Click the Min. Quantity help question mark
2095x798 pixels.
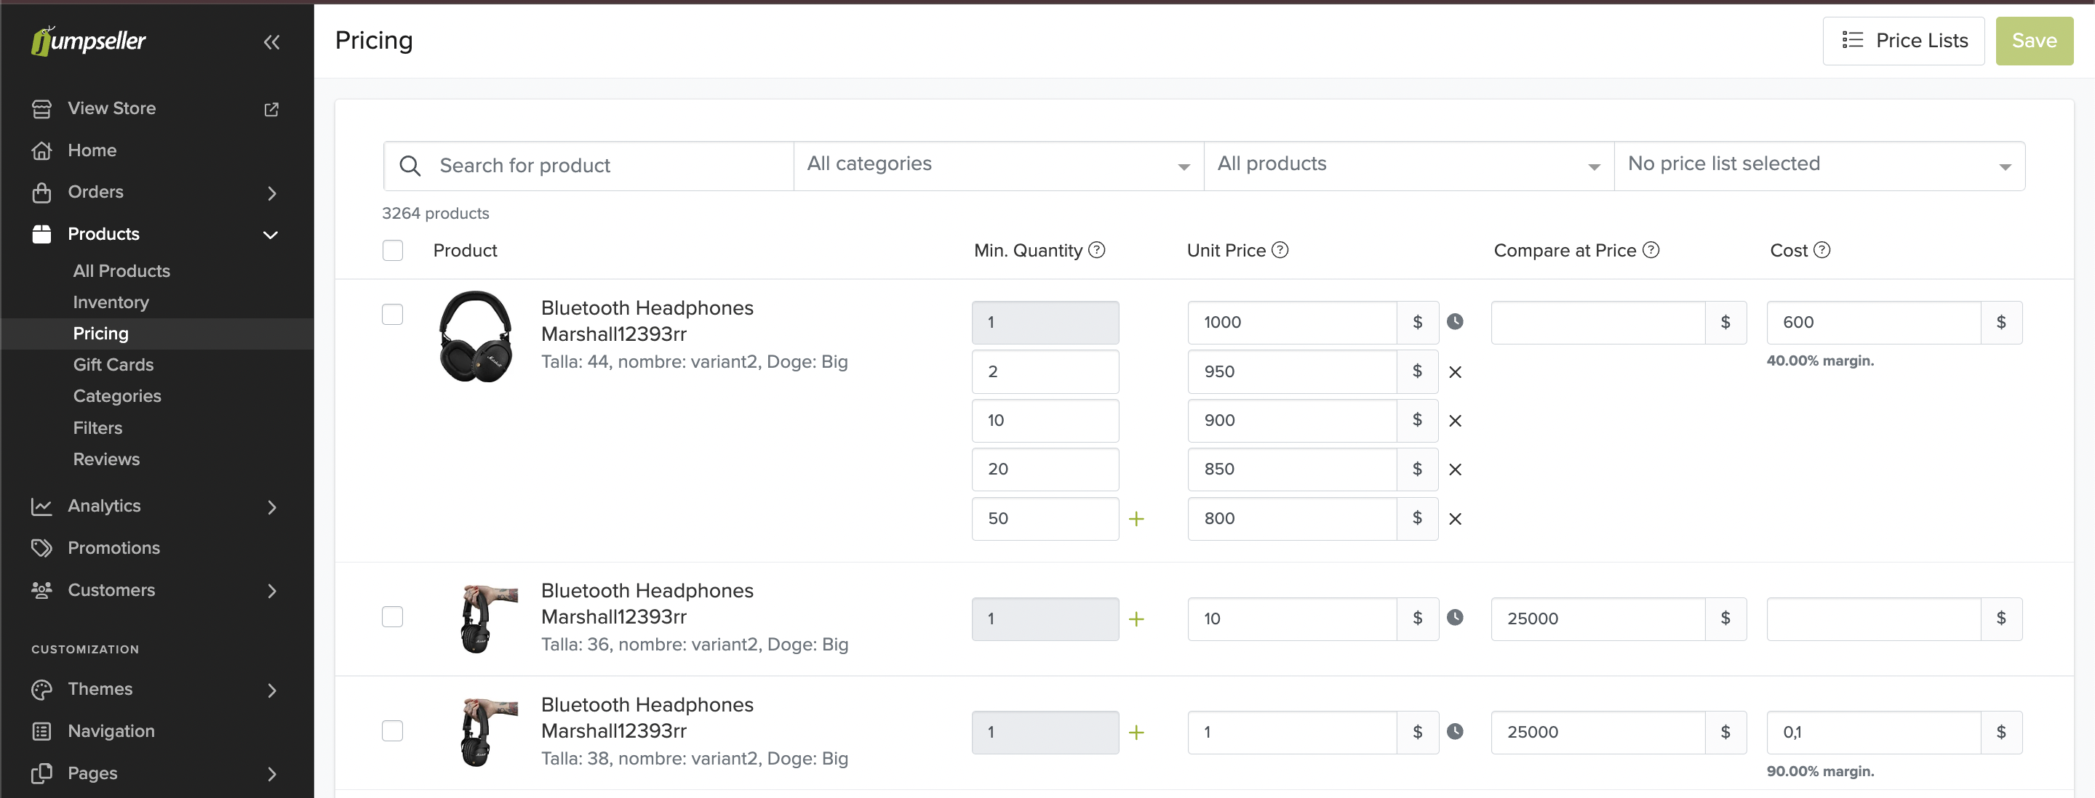[x=1096, y=250]
